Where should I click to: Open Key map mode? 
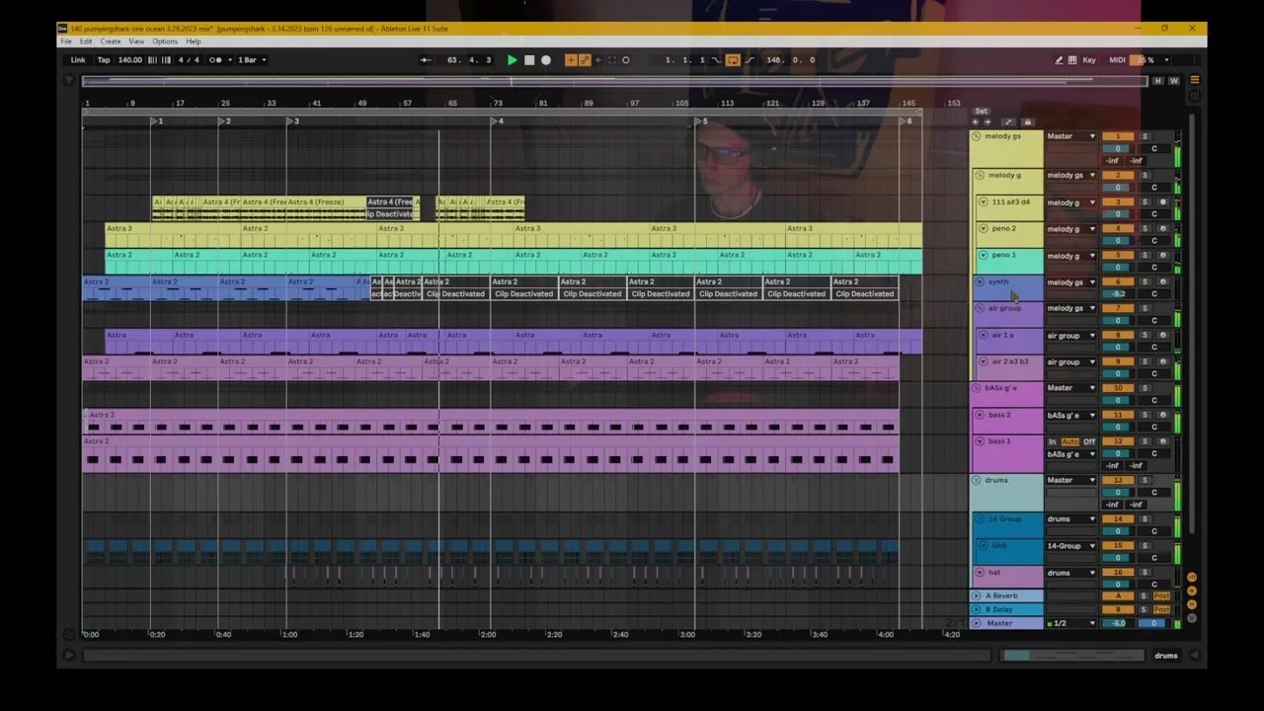coord(1089,60)
